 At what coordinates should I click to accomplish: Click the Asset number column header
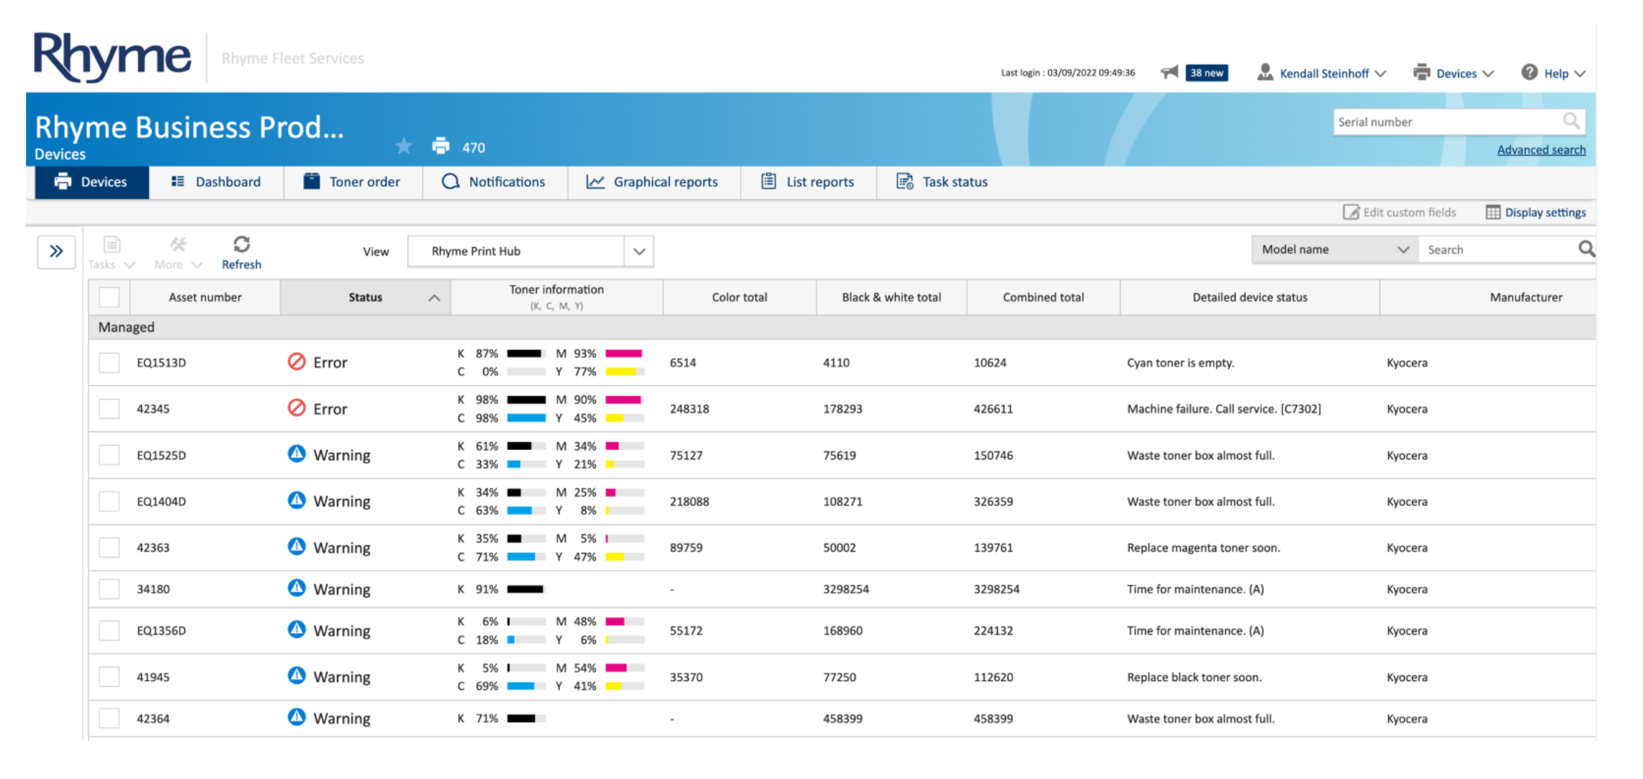[x=205, y=297]
